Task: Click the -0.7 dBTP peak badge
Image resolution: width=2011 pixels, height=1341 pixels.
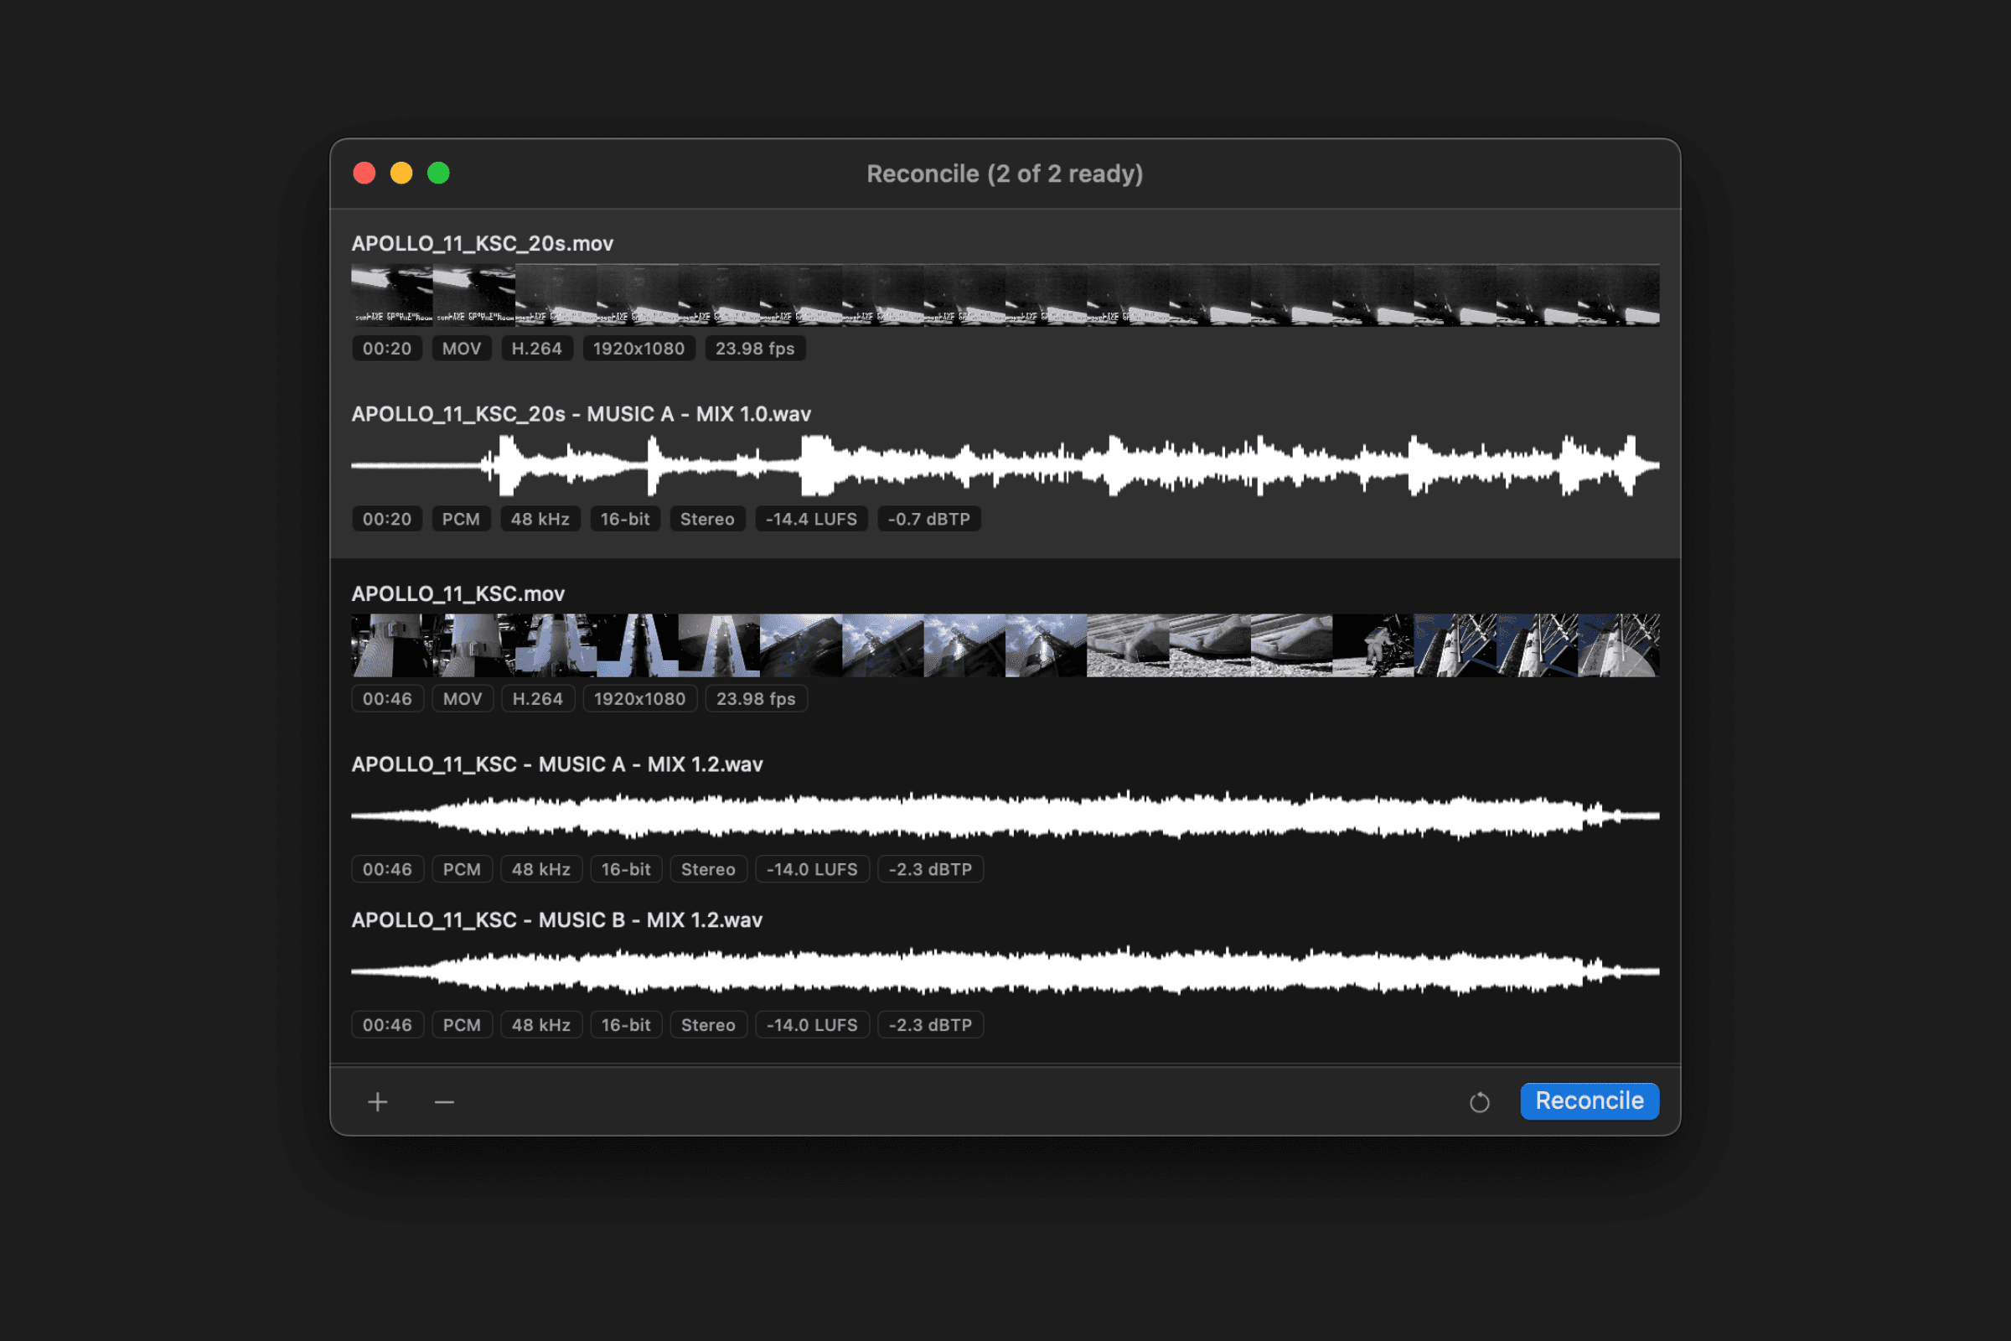Action: point(928,518)
